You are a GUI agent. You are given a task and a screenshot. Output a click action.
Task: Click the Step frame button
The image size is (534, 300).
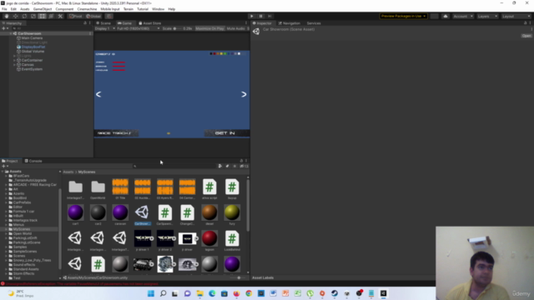[270, 16]
